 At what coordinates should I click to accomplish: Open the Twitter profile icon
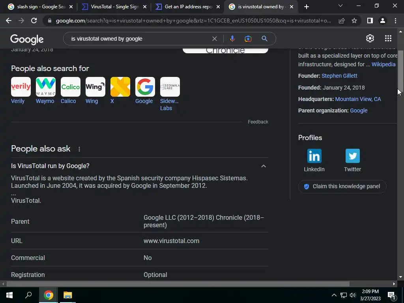tap(352, 156)
